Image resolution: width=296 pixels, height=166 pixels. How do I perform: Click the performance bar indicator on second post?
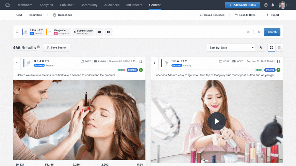point(259,70)
